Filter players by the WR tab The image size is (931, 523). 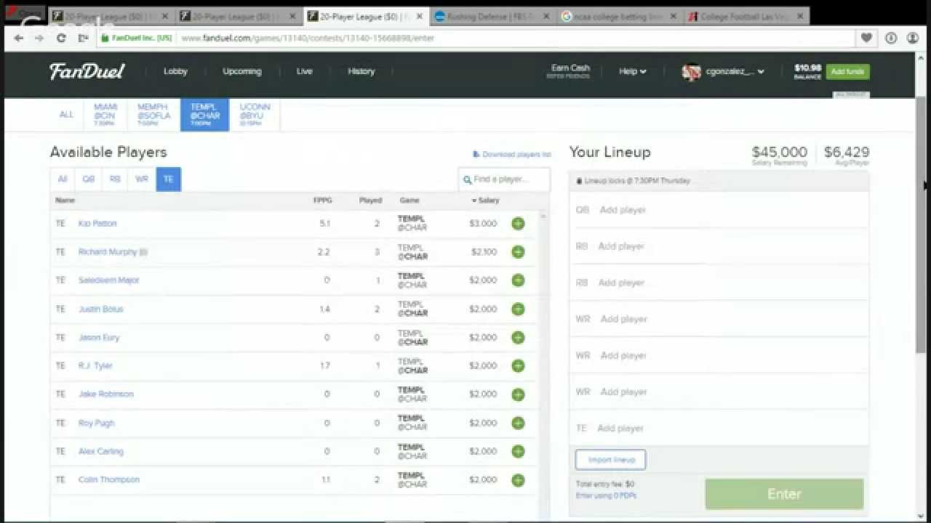(x=142, y=179)
